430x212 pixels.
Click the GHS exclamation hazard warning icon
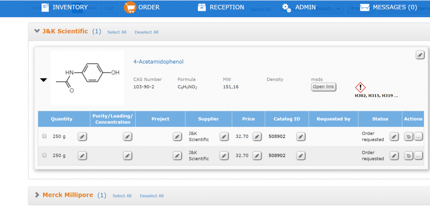[x=360, y=87]
